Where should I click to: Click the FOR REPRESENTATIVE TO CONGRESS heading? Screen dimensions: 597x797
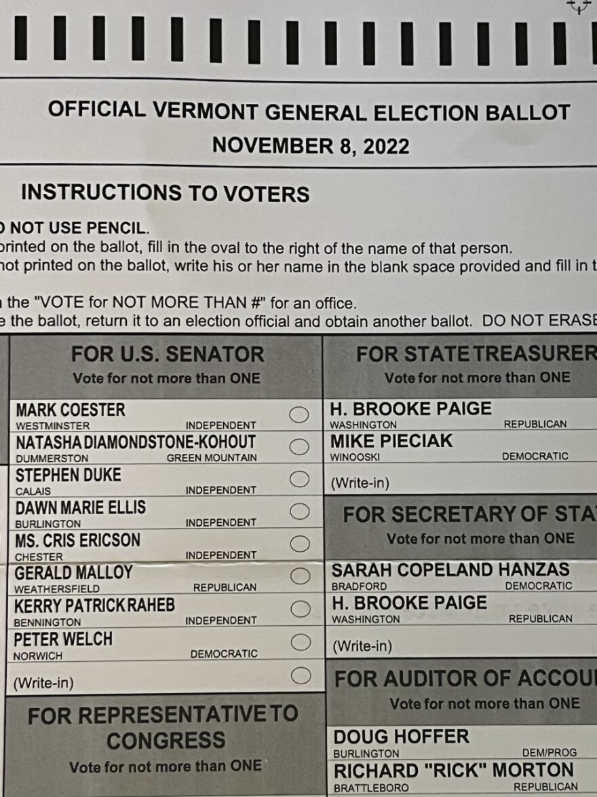coord(163,727)
